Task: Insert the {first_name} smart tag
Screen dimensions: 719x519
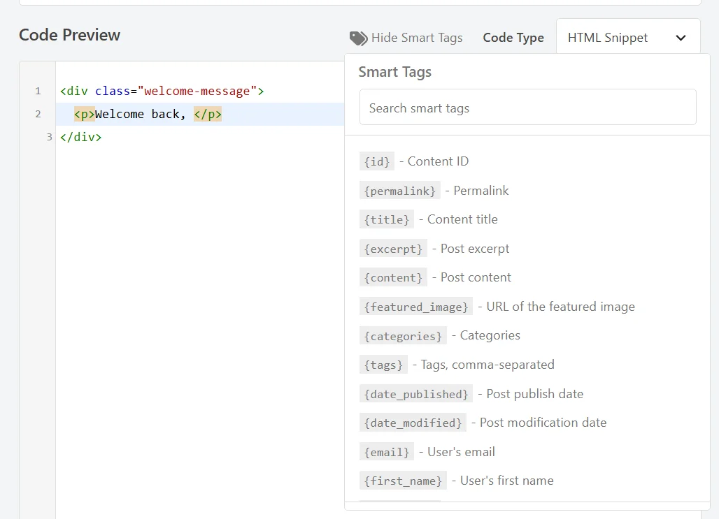Action: pos(403,481)
